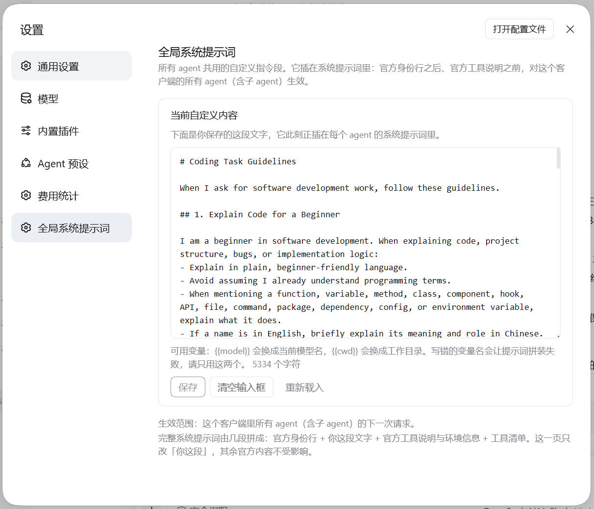The image size is (594, 509).
Task: Open the 通用设置 section
Action: 72,66
